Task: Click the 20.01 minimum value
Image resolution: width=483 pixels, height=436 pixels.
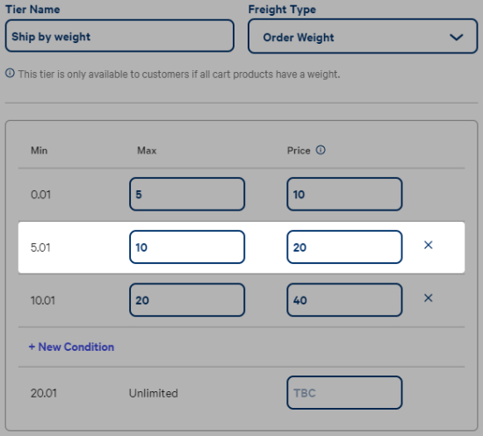Action: 43,393
